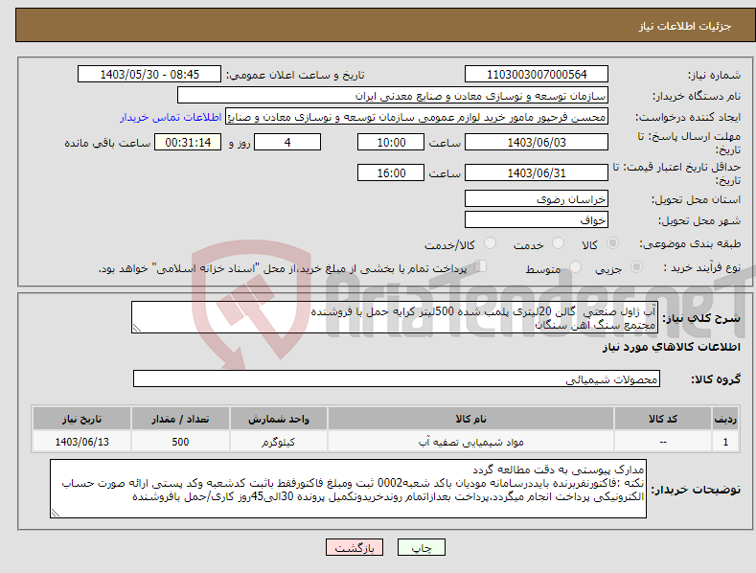The image size is (756, 573).
Task: Click the تاریخ نیاز column header
Action: pyautogui.click(x=82, y=419)
